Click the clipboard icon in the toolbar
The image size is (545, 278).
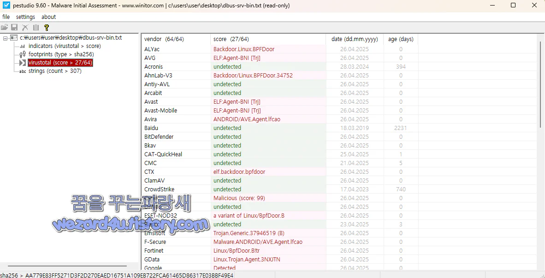pos(36,27)
